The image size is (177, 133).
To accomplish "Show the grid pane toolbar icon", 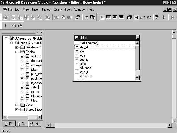I will point(108,17).
